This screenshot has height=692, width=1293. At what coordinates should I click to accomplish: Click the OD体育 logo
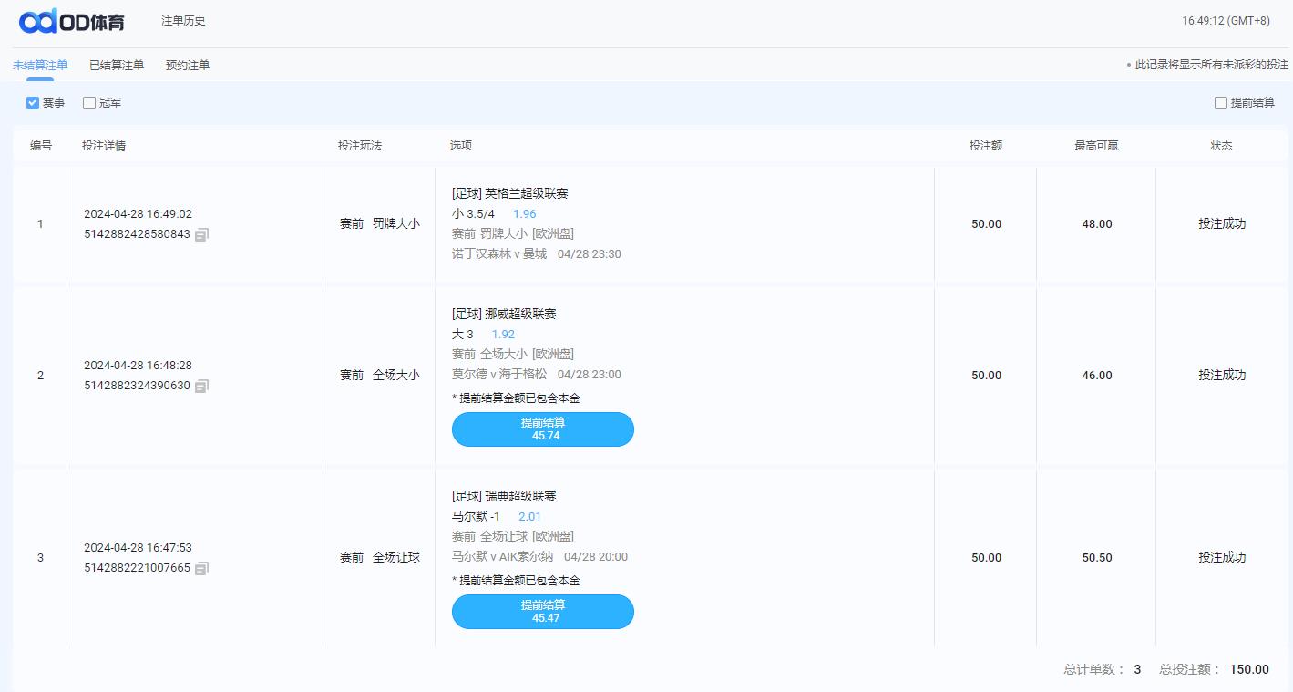coord(72,21)
